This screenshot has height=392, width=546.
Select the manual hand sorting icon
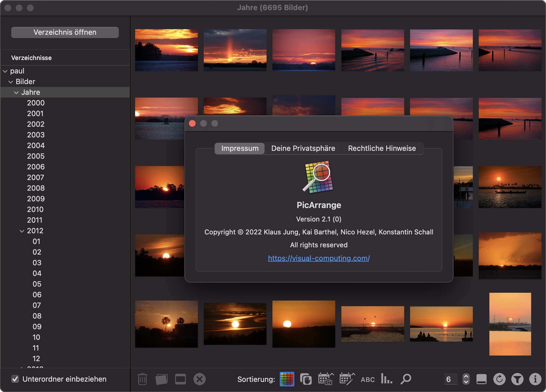[x=306, y=379]
